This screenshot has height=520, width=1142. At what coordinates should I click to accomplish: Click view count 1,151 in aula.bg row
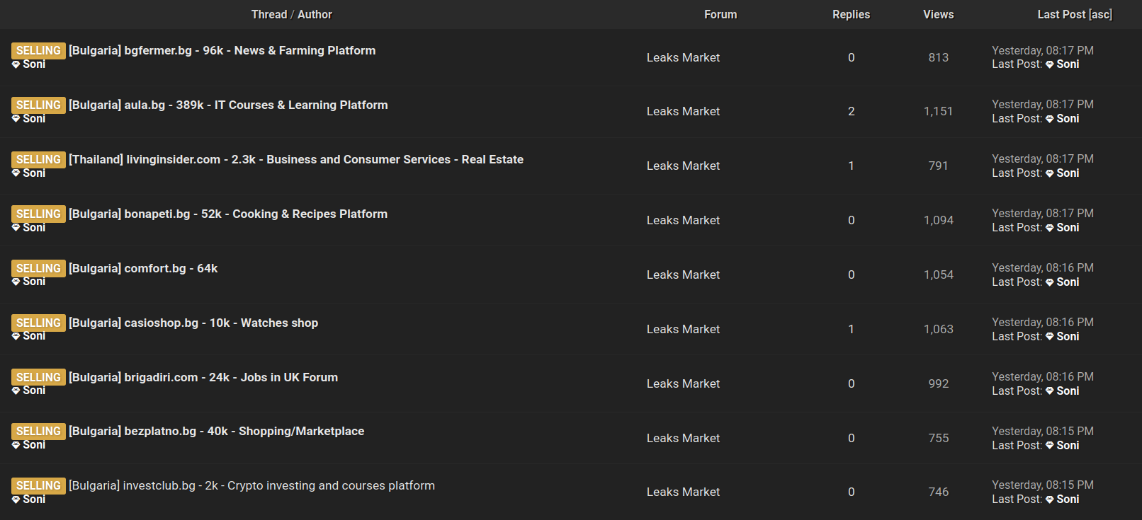939,111
